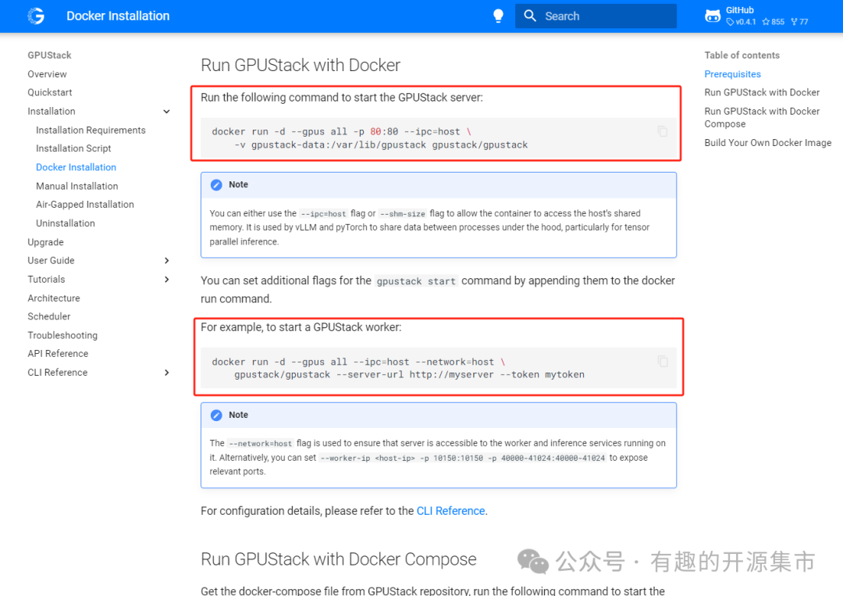Open the API Reference page

(58, 353)
